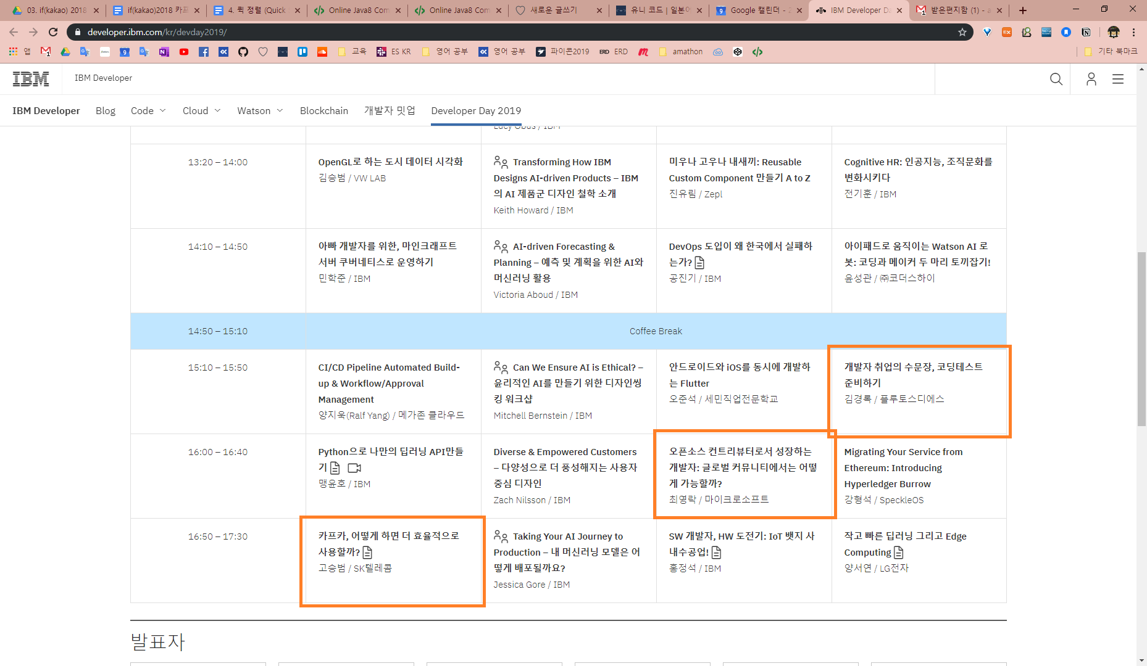Image resolution: width=1147 pixels, height=666 pixels.
Task: Open document icon for IoT badge session
Action: point(717,553)
